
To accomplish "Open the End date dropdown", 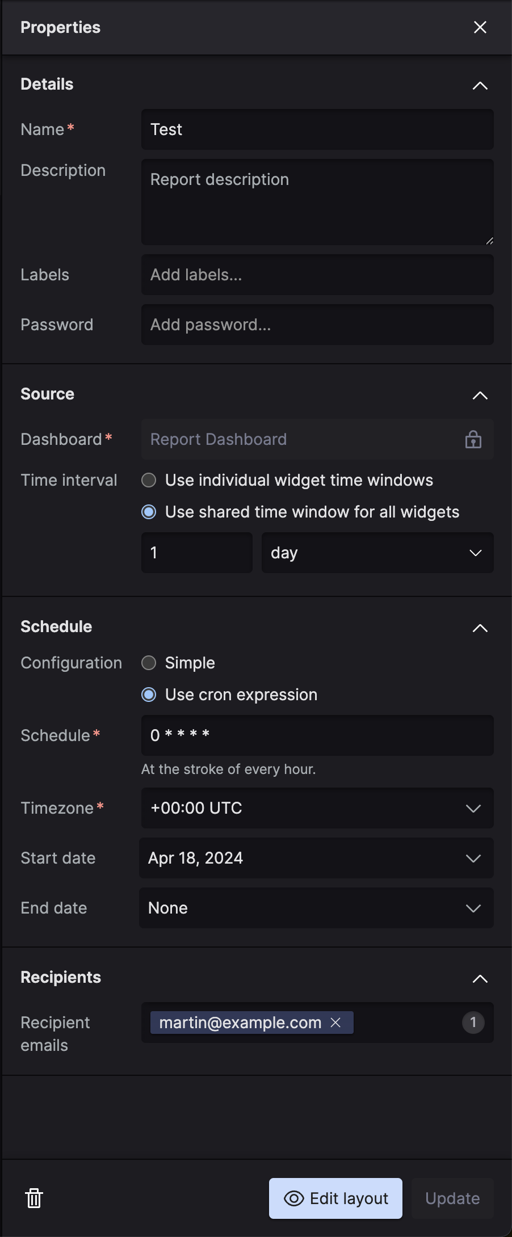I will tap(316, 908).
